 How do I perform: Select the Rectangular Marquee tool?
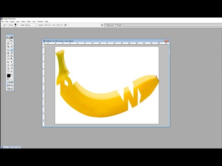pyautogui.click(x=8, y=41)
